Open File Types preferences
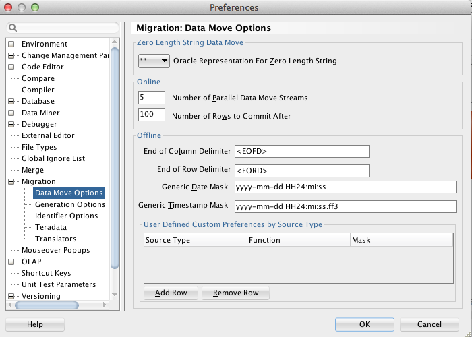The height and width of the screenshot is (337, 472). (x=39, y=147)
